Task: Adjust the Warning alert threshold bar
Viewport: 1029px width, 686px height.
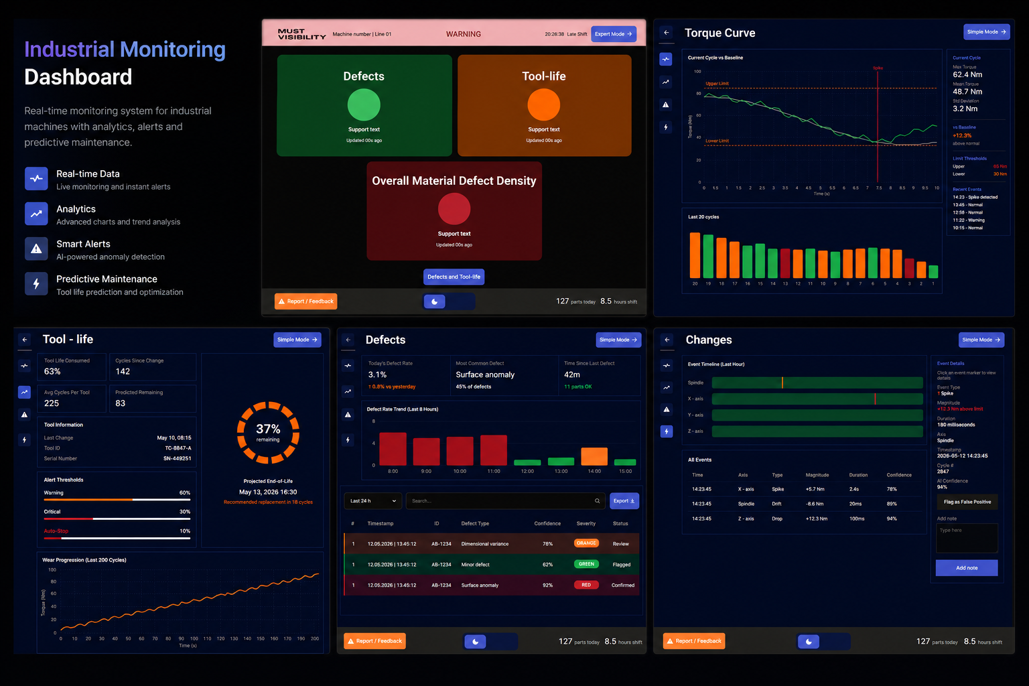Action: (x=117, y=500)
